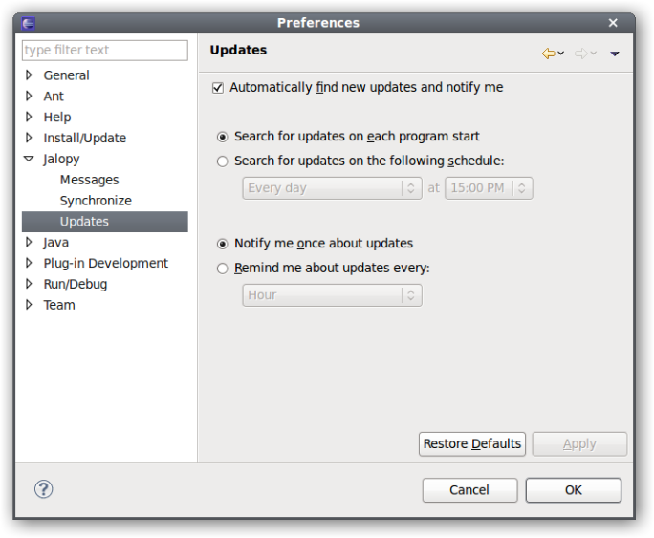Click the help question mark icon
Viewport: 654px width, 538px height.
43,489
